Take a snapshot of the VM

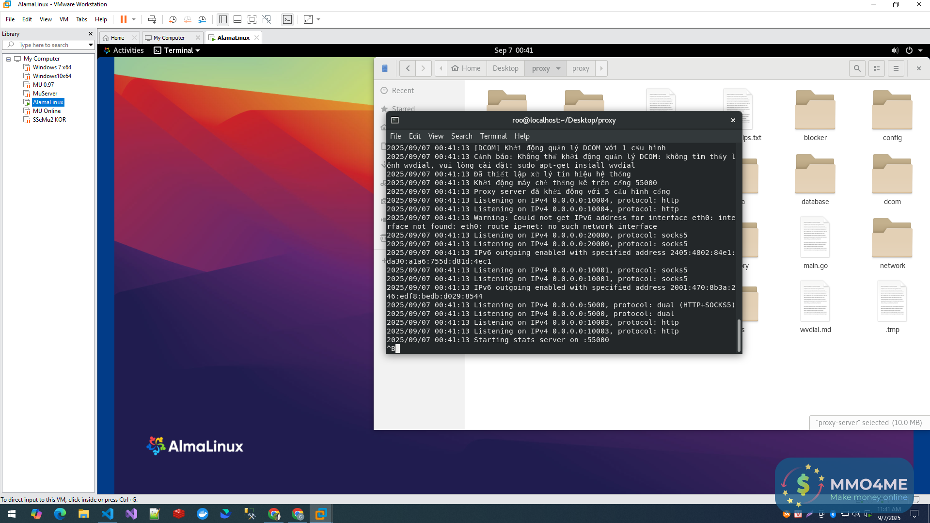[x=173, y=19]
